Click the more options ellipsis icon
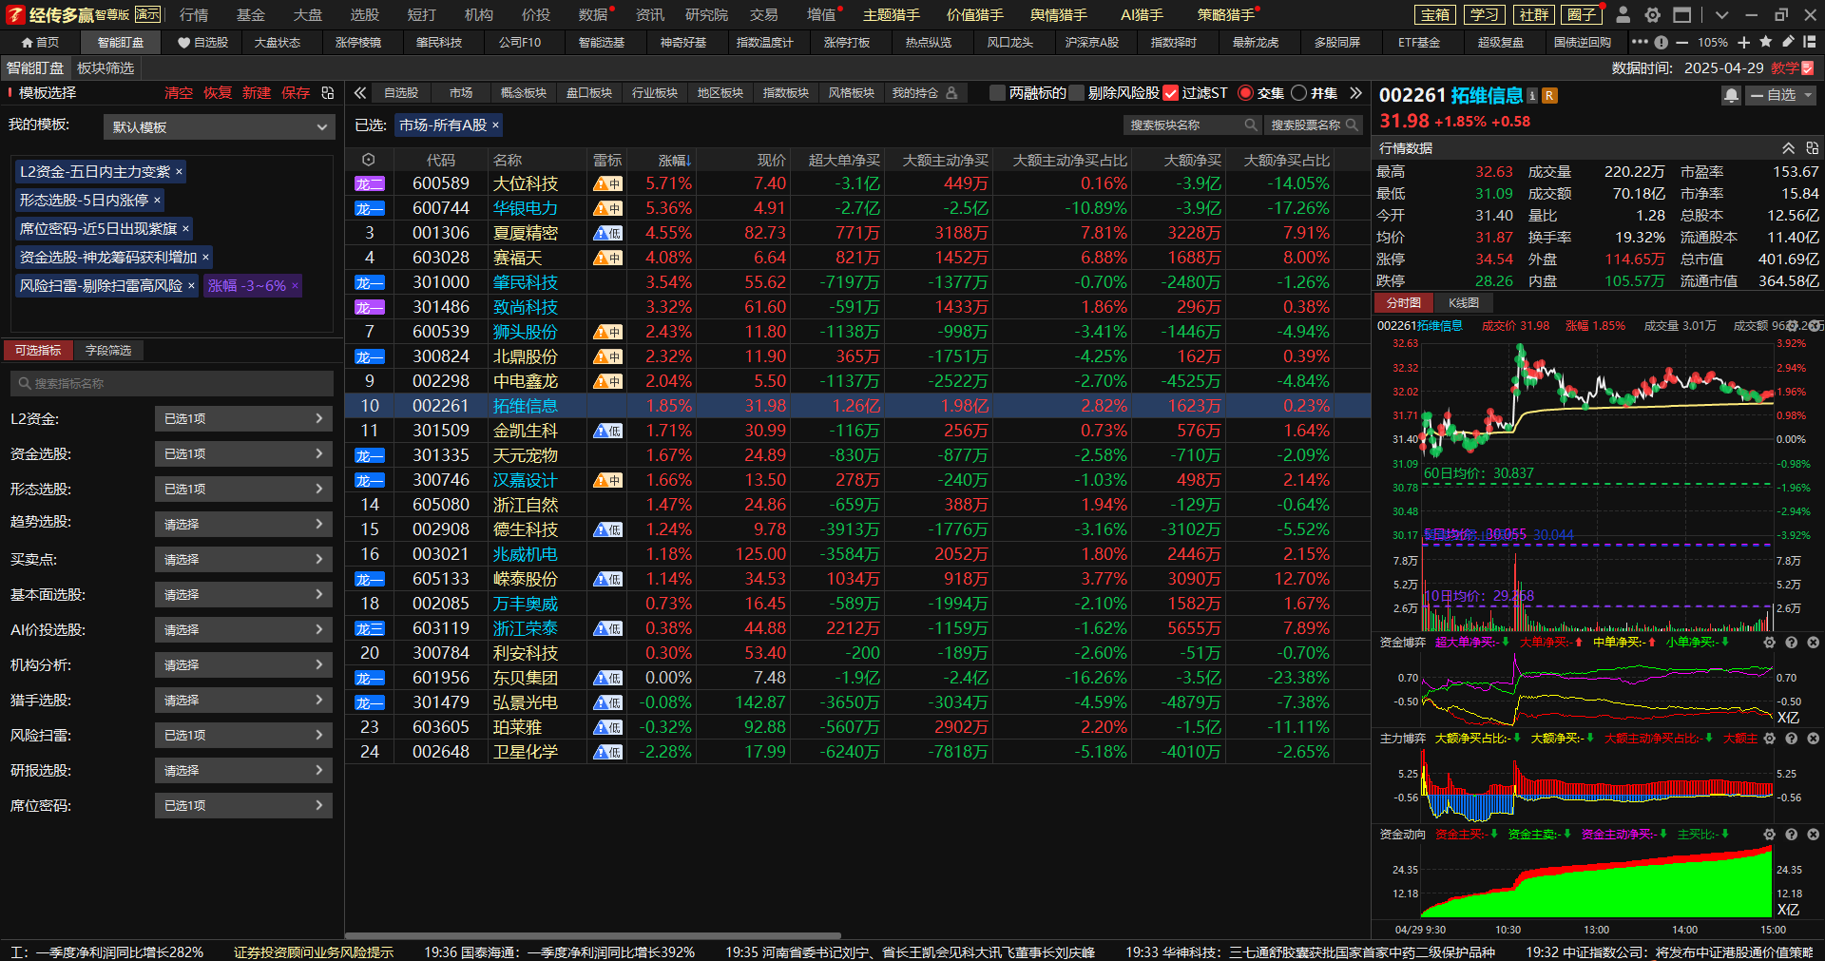This screenshot has width=1825, height=961. tap(1640, 42)
